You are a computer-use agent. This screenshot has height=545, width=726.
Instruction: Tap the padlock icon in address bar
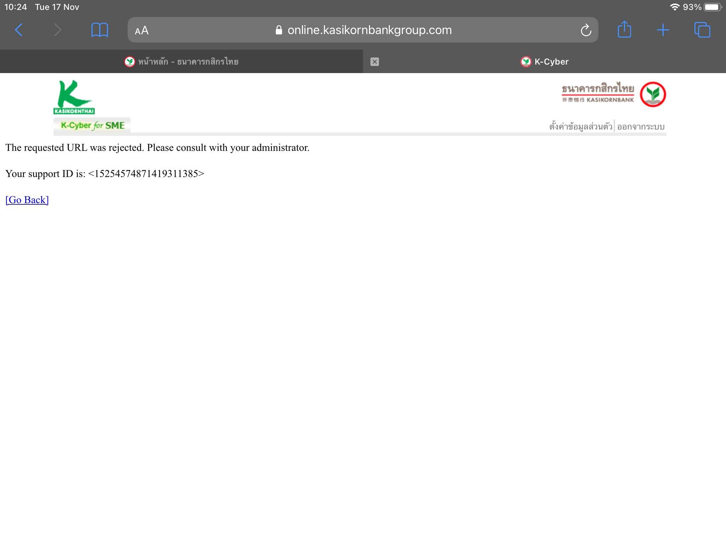coord(279,30)
